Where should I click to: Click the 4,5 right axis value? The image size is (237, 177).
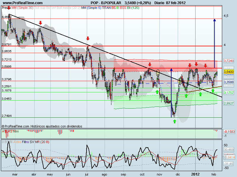pyautogui.click(x=226, y=16)
